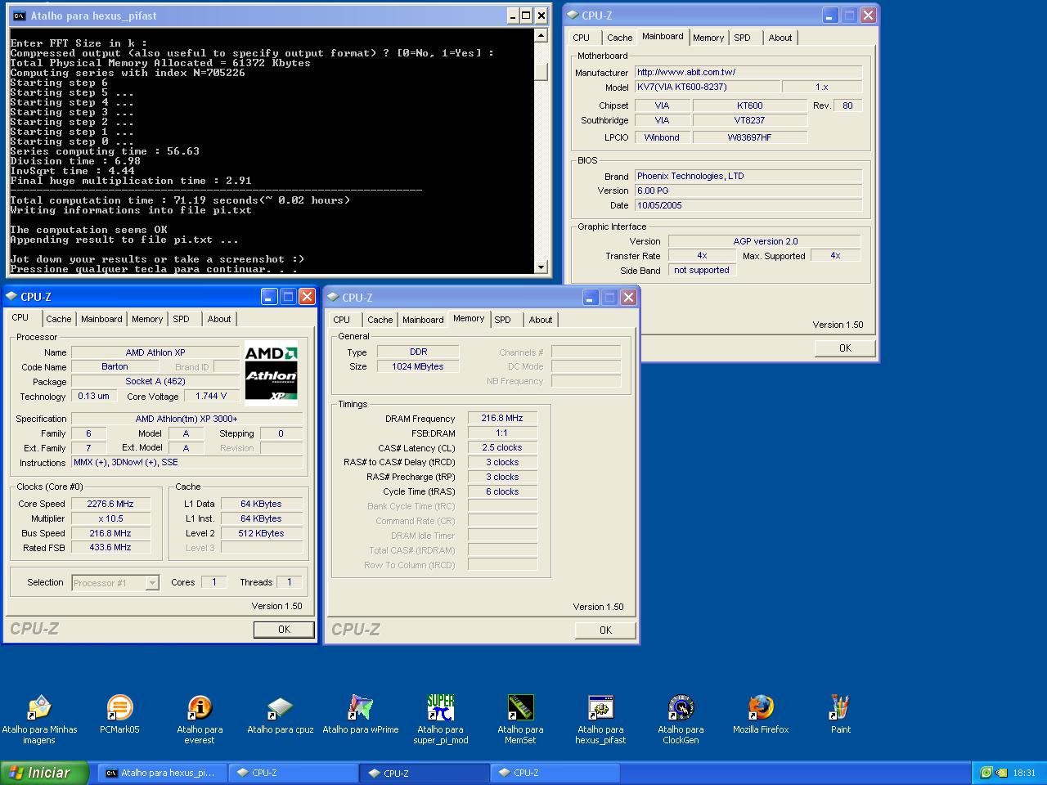Switch to Mainboard tab in CPU window

pos(101,319)
